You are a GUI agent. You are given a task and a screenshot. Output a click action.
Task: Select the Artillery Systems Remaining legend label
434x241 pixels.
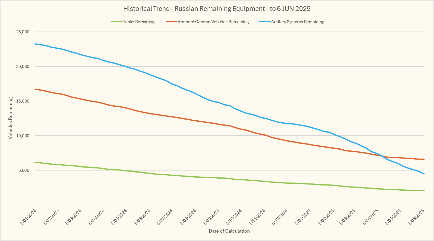pos(298,22)
